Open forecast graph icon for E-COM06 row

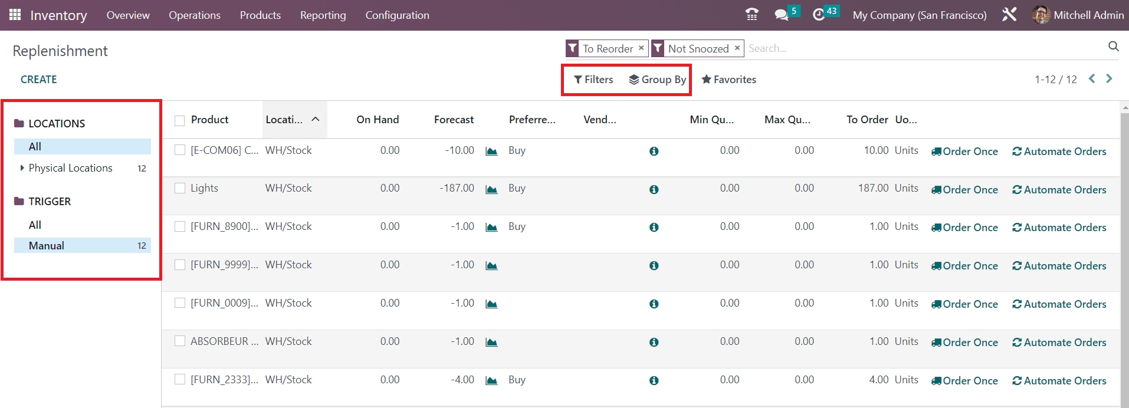click(x=491, y=152)
